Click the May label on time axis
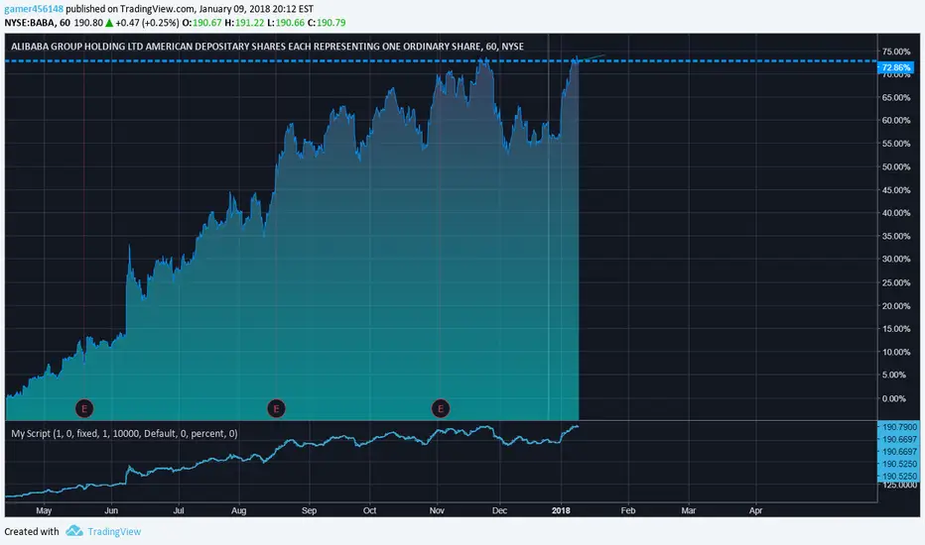 (x=44, y=510)
